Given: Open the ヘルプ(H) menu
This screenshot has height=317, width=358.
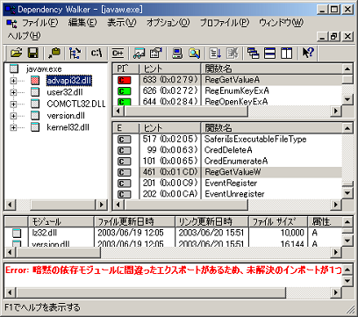Looking at the screenshot, I should pos(24,36).
